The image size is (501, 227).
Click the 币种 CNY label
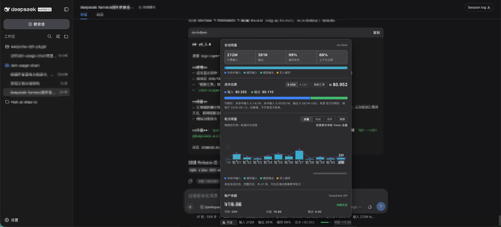point(231,212)
